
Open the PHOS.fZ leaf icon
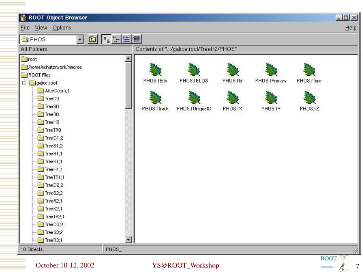pyautogui.click(x=309, y=97)
